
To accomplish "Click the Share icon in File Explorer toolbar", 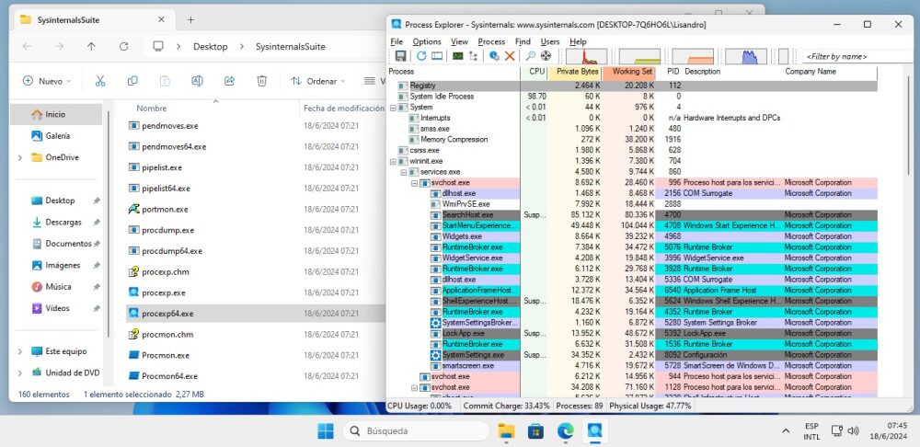I will click(x=229, y=81).
